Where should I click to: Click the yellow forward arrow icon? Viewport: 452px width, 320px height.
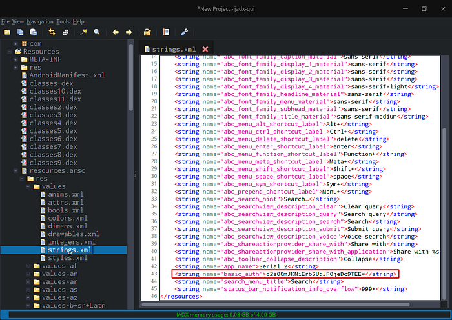[129, 32]
